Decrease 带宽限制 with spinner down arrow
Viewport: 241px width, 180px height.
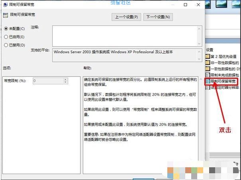click(66, 82)
